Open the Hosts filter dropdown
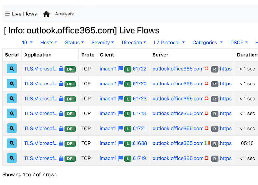 pos(49,43)
